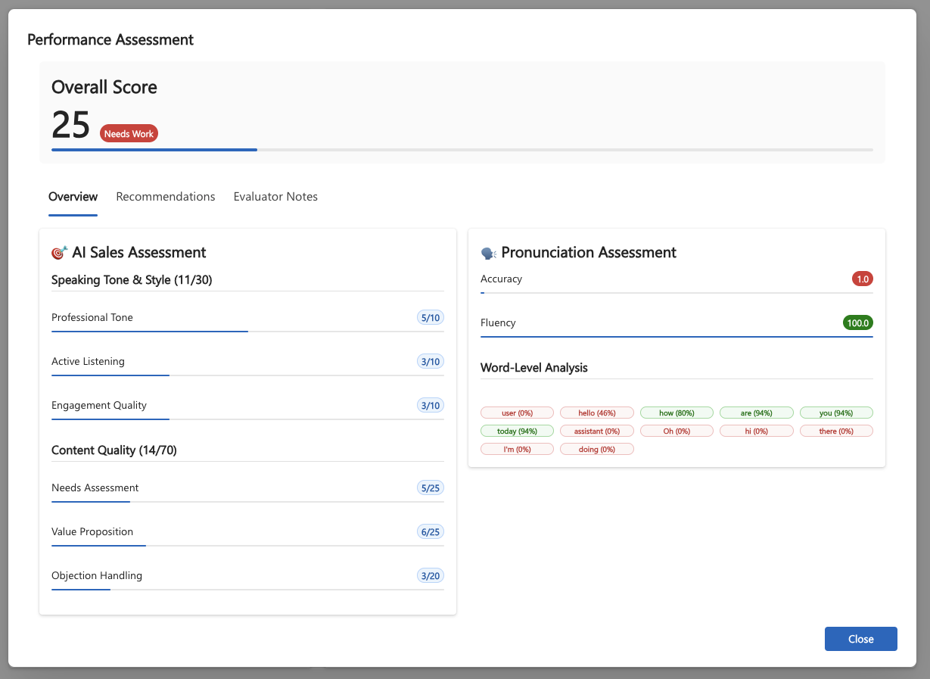Image resolution: width=930 pixels, height=679 pixels.
Task: Switch to the Recommendations tab
Action: 166,197
